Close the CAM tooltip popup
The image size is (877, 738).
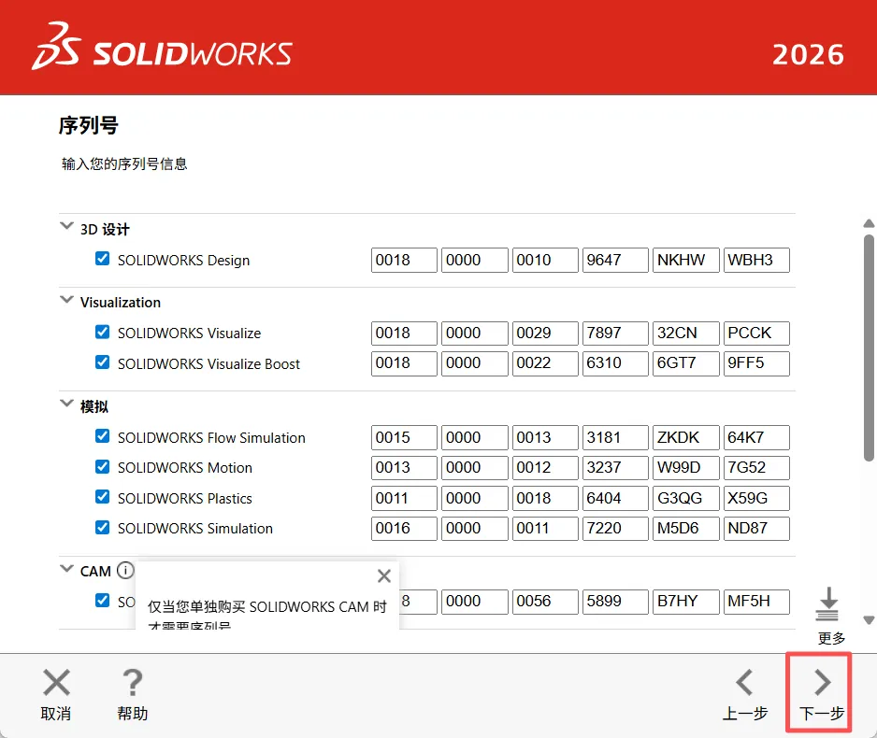pos(383,575)
